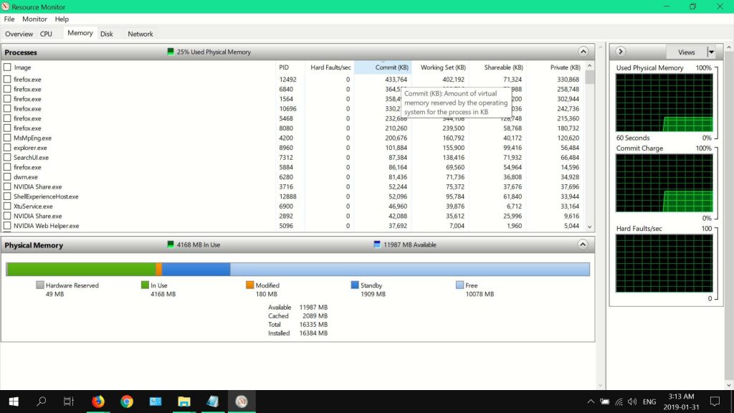Sort by Working Set (KB) column header
Image resolution: width=734 pixels, height=413 pixels.
coord(440,67)
